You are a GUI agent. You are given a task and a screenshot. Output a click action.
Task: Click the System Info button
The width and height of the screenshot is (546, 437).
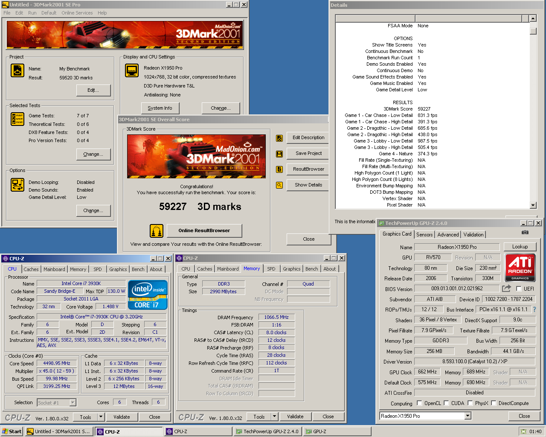[160, 108]
